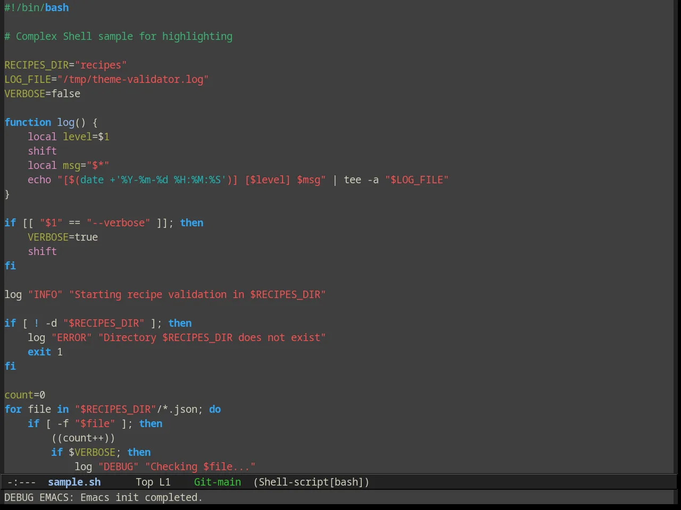Click the 'exit 1' statement
This screenshot has height=510, width=681.
coord(45,352)
